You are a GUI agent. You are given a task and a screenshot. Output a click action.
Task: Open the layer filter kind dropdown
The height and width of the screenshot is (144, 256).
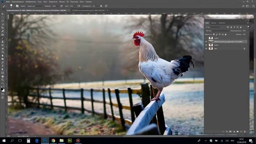pos(213,27)
